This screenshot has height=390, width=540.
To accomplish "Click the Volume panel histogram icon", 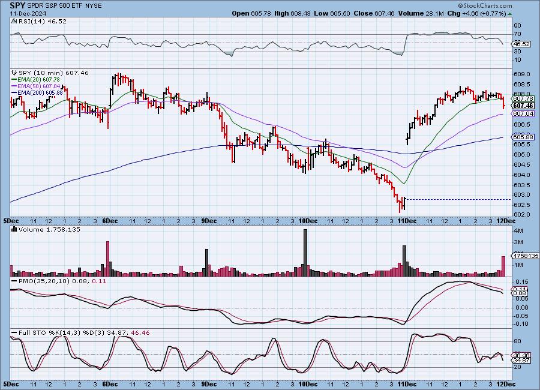I will (14, 229).
